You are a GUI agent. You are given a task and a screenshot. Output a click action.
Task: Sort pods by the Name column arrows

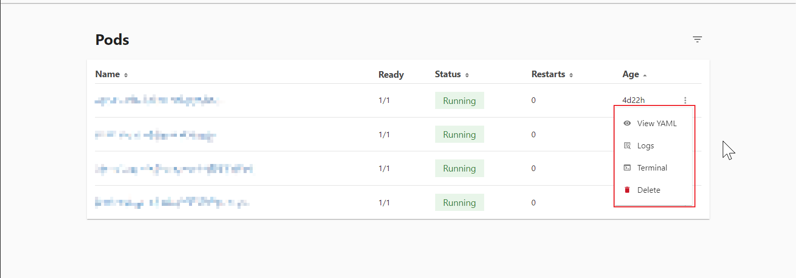point(126,75)
